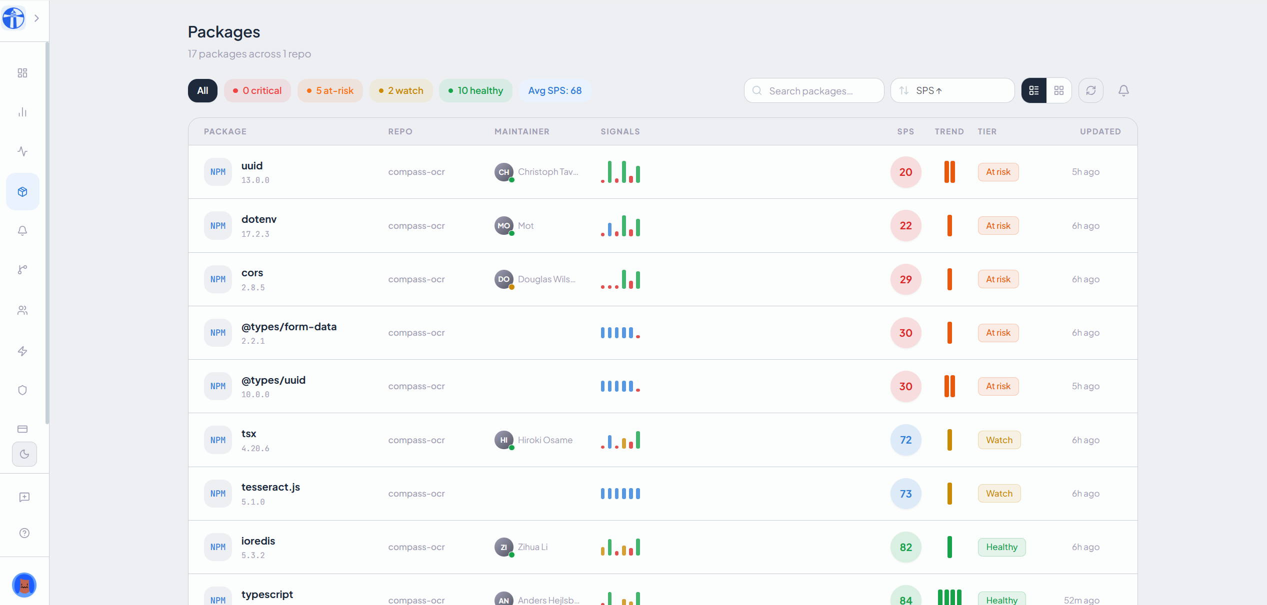Refresh the packages list
Viewport: 1267px width, 605px height.
pos(1091,91)
